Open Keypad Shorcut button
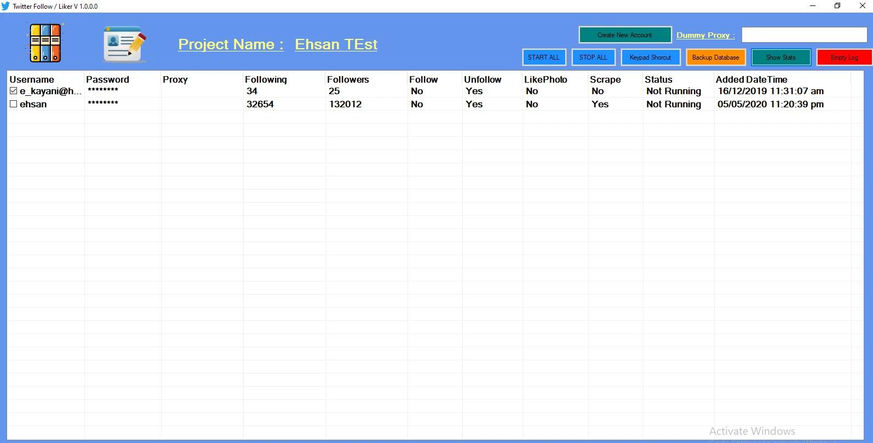Image resolution: width=873 pixels, height=443 pixels. click(650, 57)
